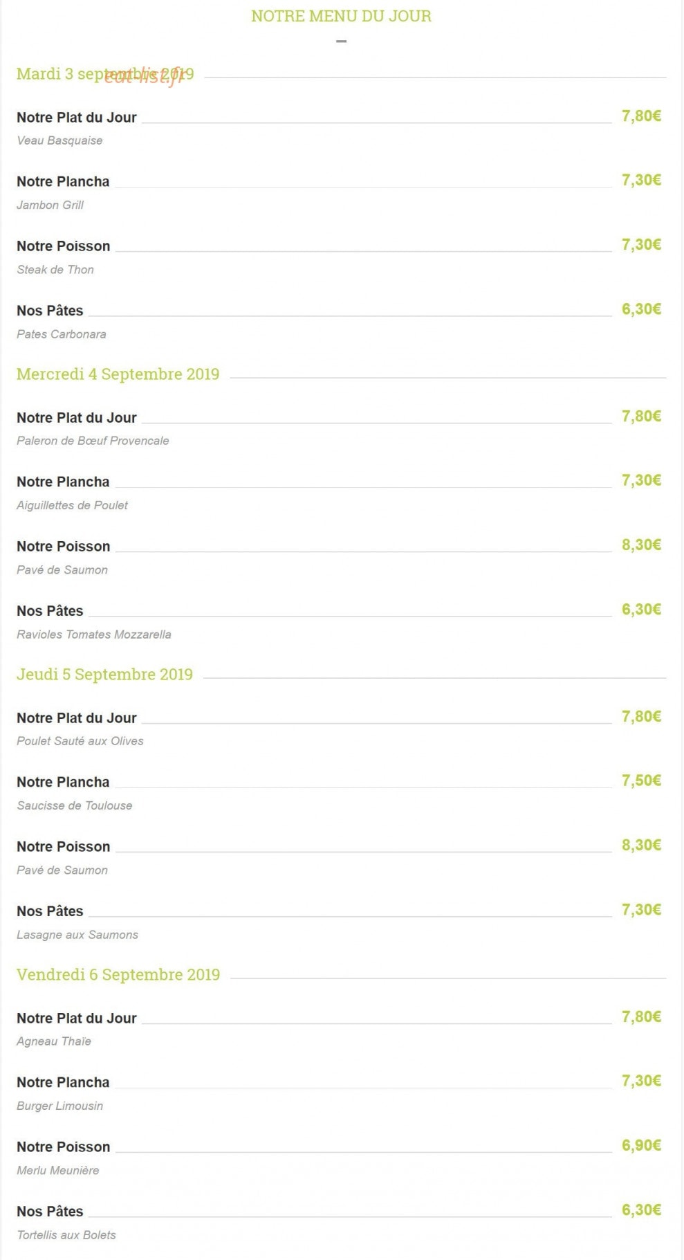This screenshot has height=1260, width=684.
Task: Select Agneau Thaïe plat du jour
Action: [54, 1041]
